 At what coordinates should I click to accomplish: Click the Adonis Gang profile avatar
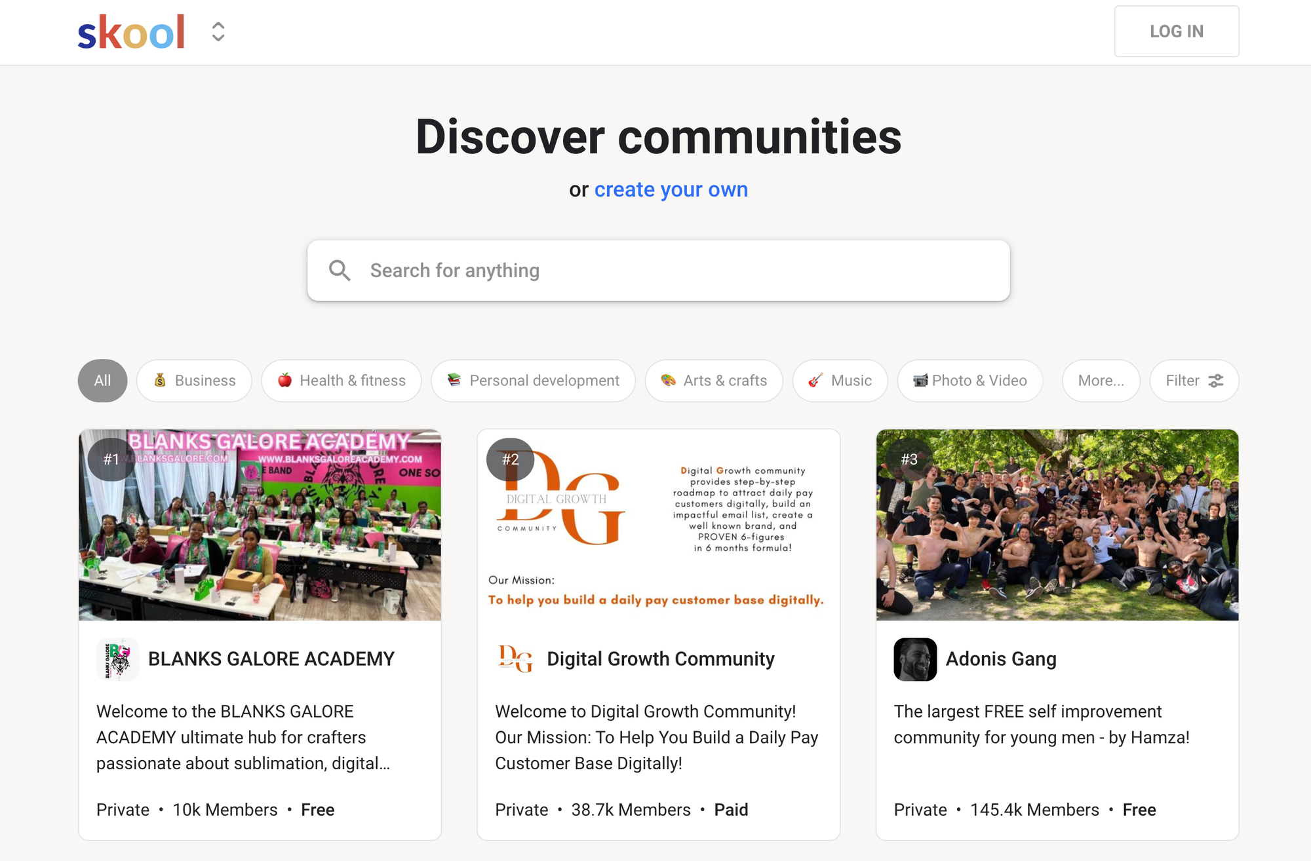click(x=915, y=659)
